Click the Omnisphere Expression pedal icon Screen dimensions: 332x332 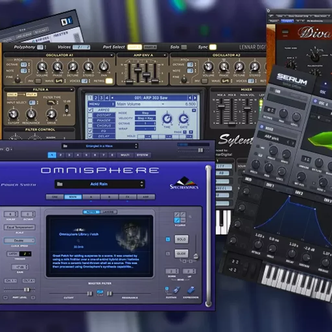[191, 290]
